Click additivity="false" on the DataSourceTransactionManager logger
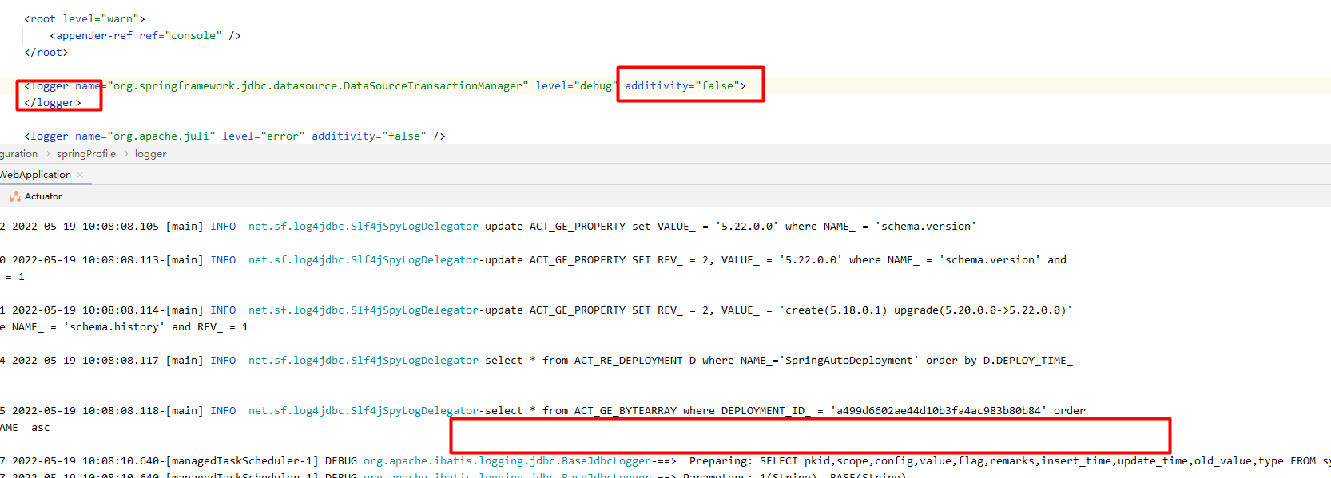Screen dimensions: 1331x478 [682, 85]
